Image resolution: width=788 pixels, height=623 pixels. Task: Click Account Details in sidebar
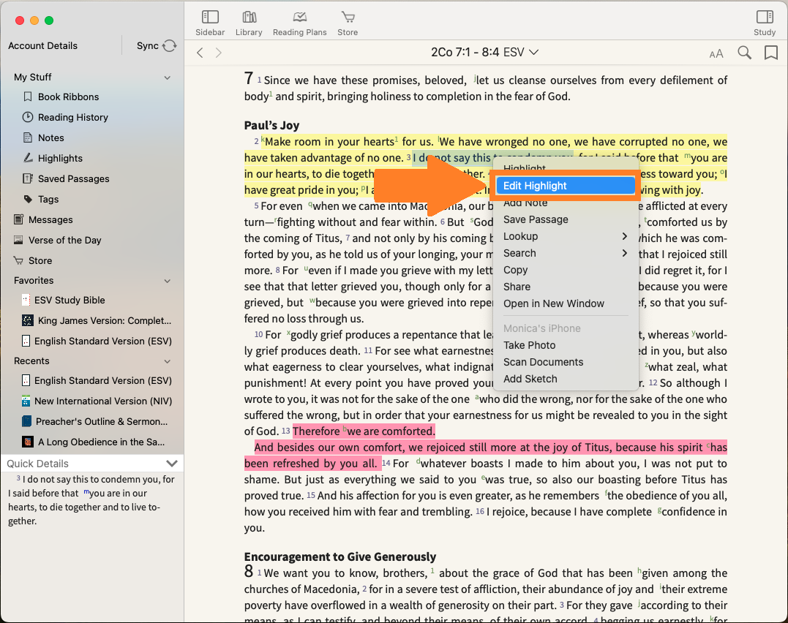(42, 45)
